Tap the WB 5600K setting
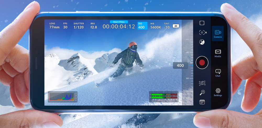262x128 pixels. pyautogui.click(x=156, y=26)
